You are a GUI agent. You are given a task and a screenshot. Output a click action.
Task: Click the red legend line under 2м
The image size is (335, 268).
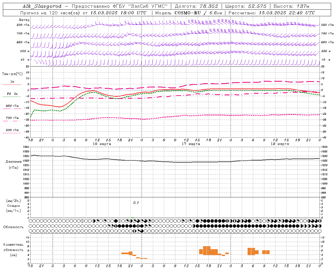12,85
